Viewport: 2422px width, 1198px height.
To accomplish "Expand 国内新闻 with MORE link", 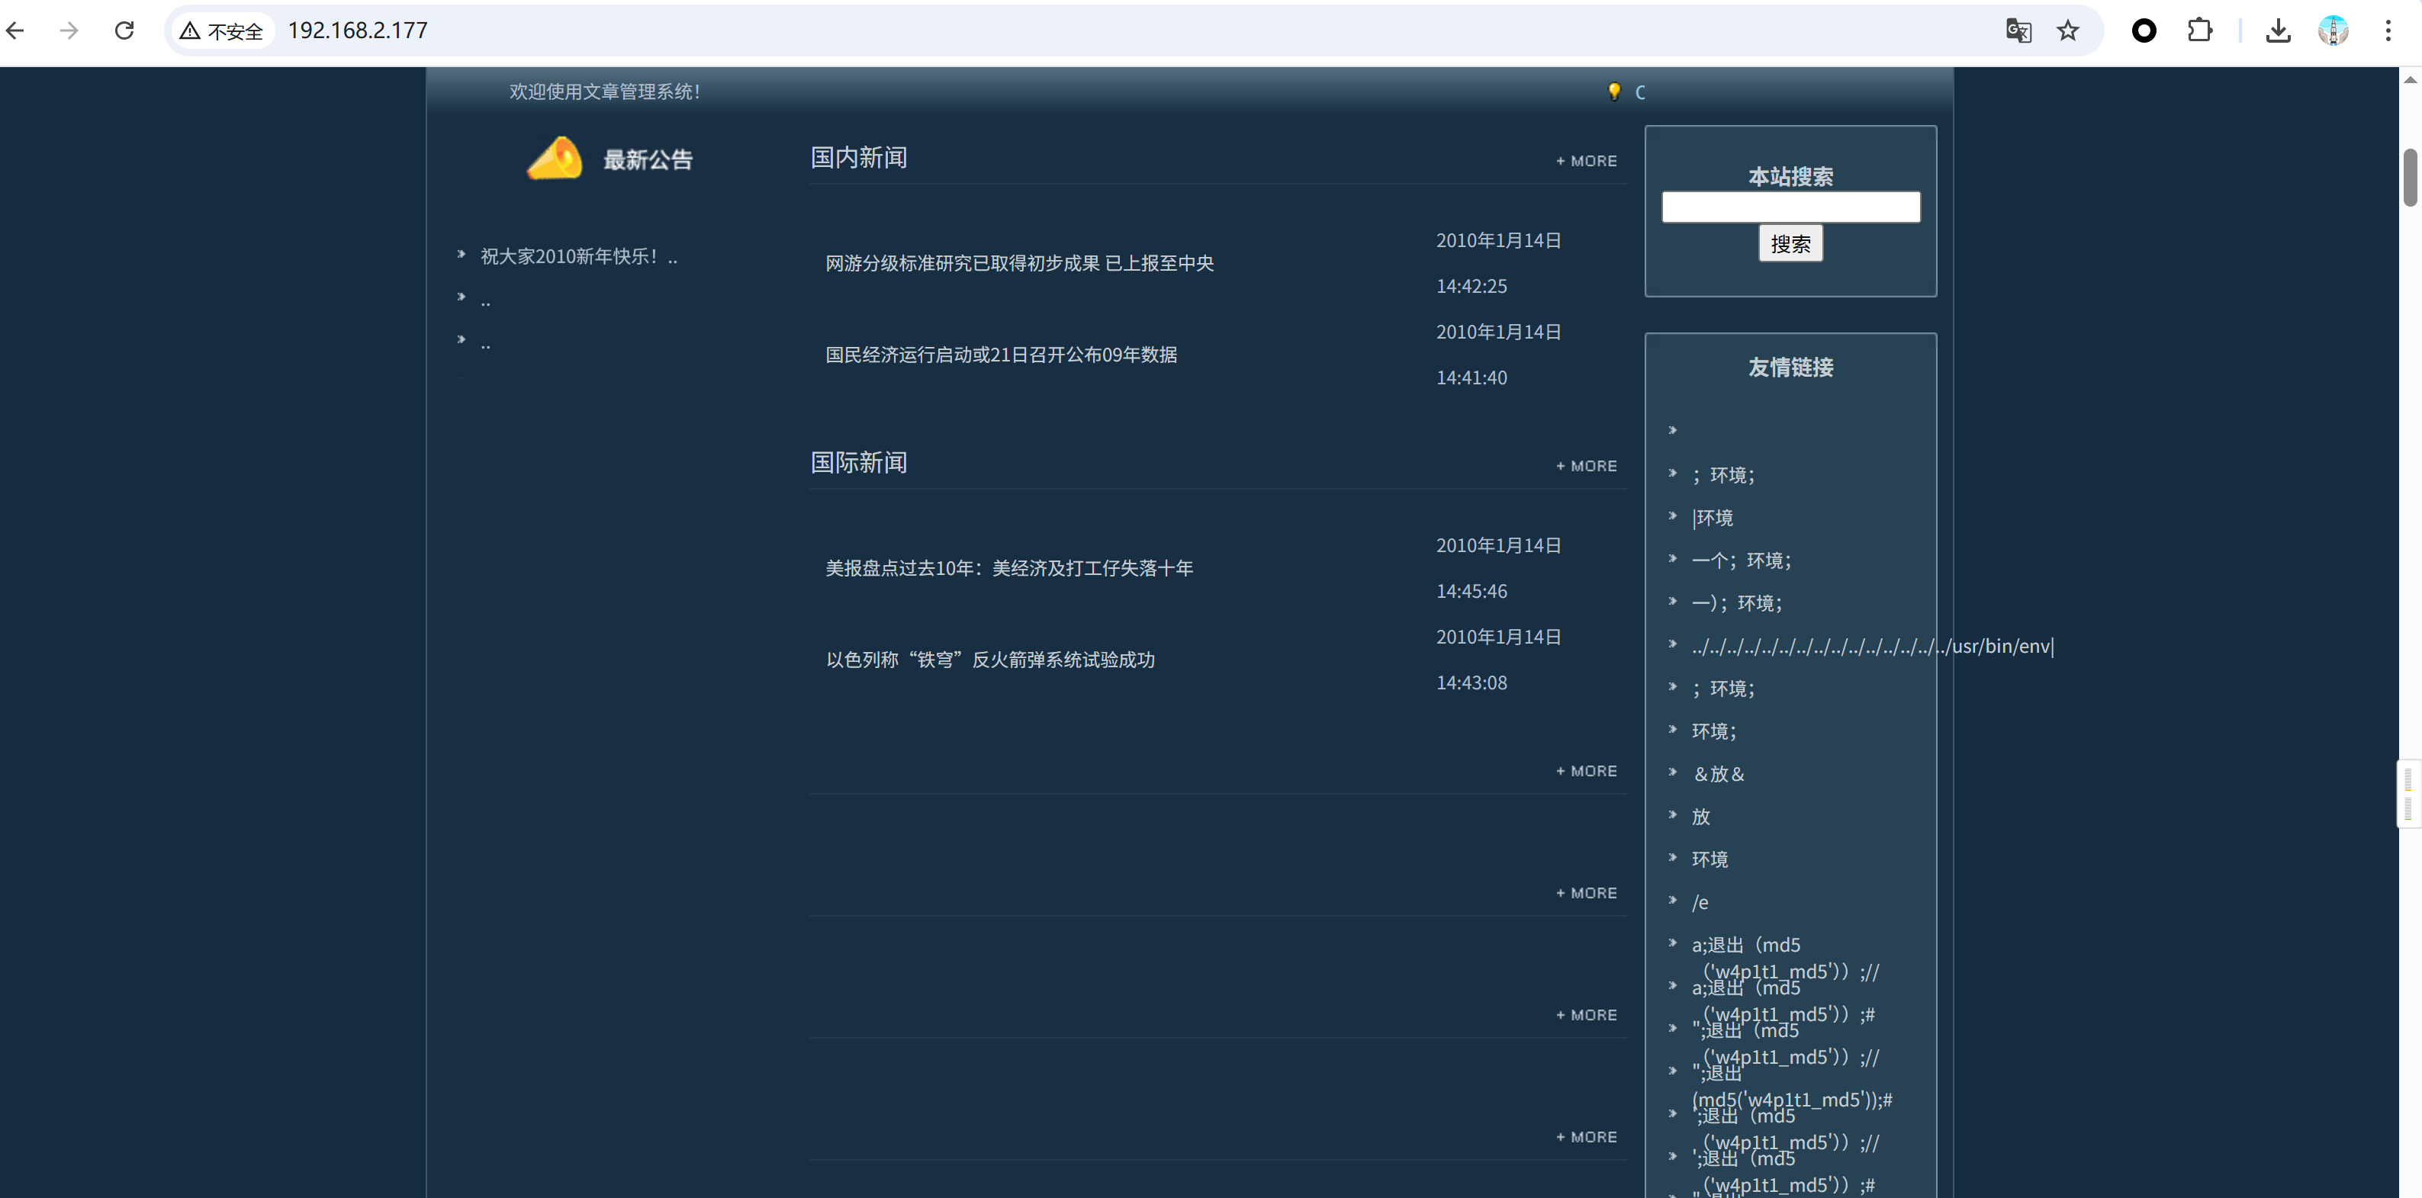I will (x=1587, y=161).
